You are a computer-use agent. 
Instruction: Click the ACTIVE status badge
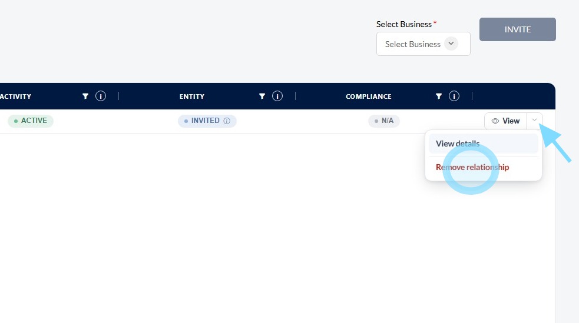coord(31,121)
